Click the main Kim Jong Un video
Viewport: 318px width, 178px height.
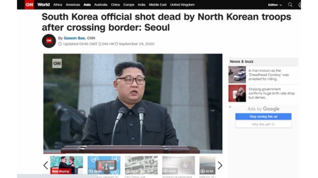coord(133,104)
